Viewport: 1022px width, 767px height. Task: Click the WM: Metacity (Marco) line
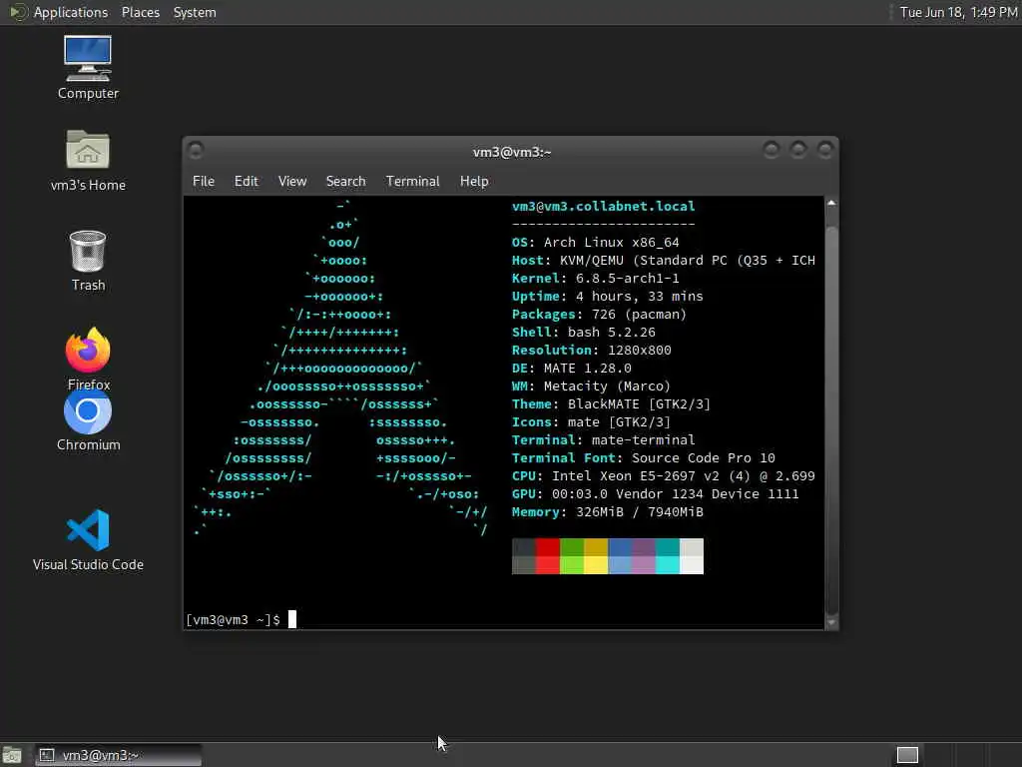pyautogui.click(x=591, y=386)
